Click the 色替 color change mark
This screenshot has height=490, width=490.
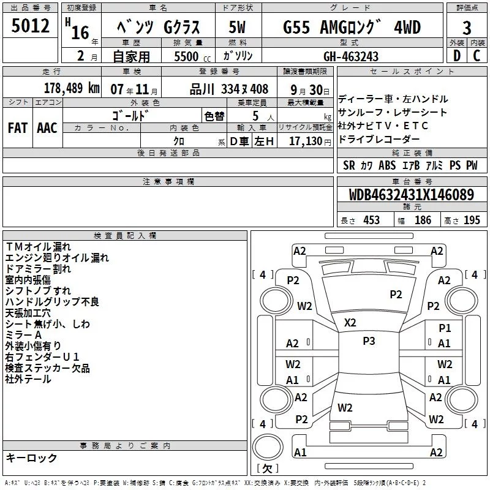[214, 116]
